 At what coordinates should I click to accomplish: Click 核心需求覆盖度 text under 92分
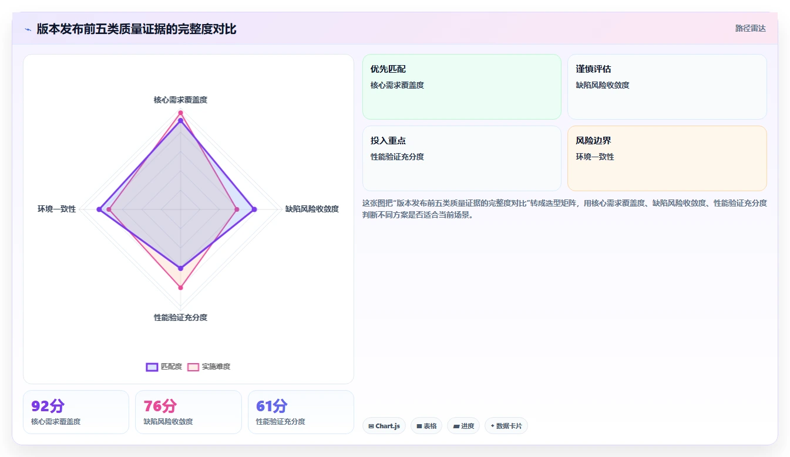[56, 422]
